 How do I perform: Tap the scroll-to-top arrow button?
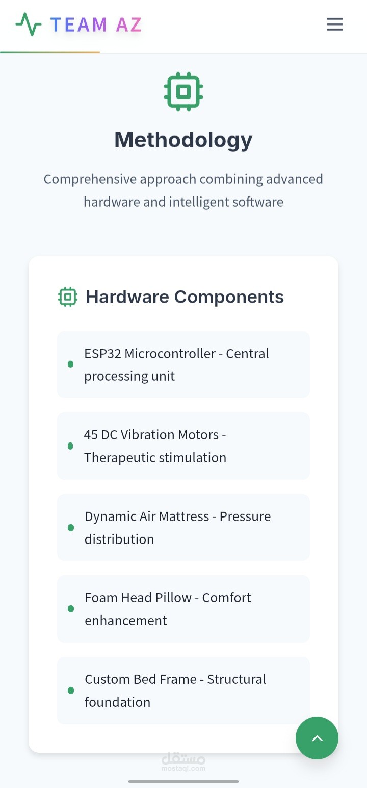coord(317,738)
